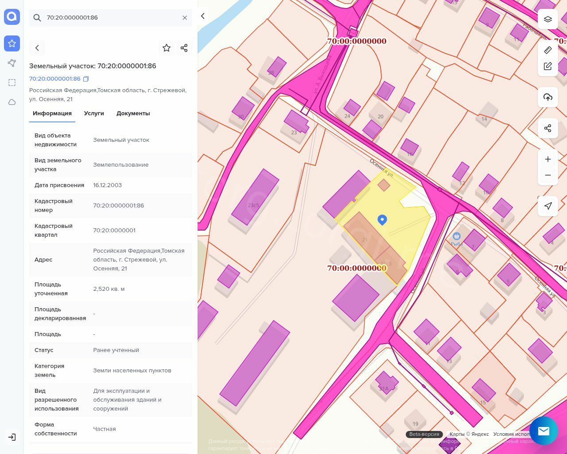The image size is (567, 454).
Task: Open the rectangle selection tool in sidebar
Action: coord(12,82)
